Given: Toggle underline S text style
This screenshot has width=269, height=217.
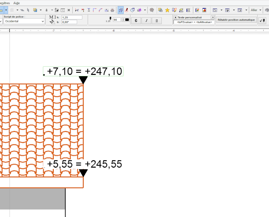Looking at the screenshot, I should (157, 20).
